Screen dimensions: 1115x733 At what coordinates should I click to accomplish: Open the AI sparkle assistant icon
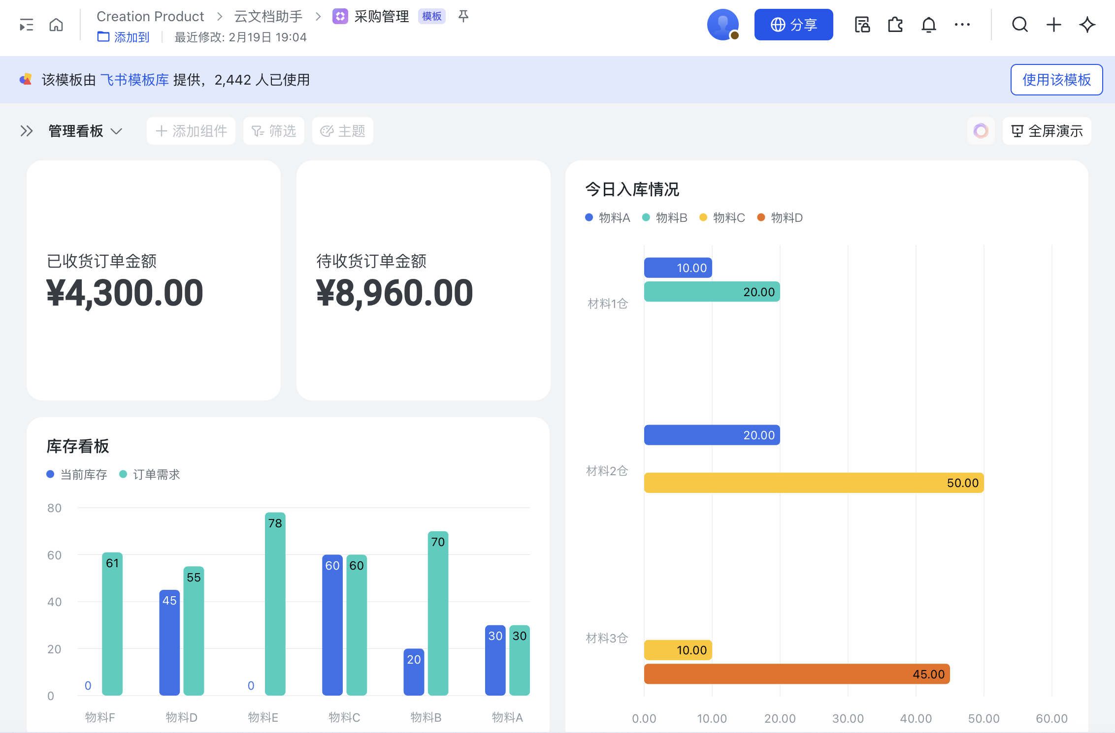1087,25
